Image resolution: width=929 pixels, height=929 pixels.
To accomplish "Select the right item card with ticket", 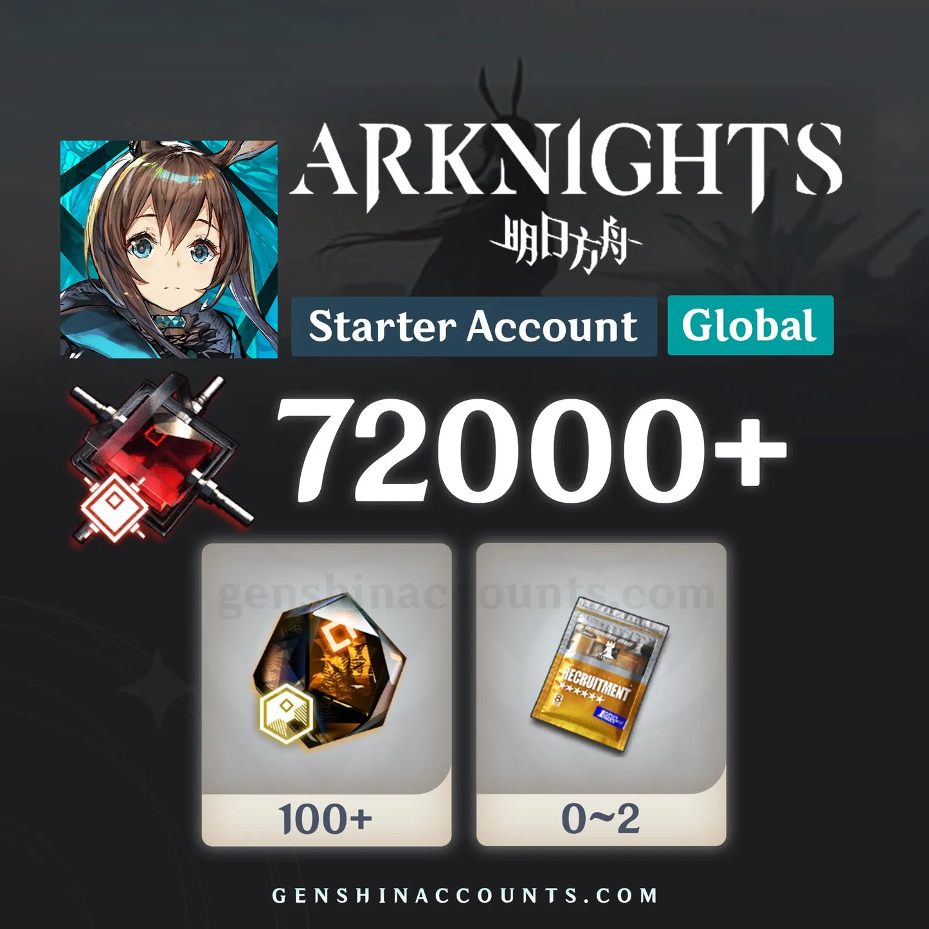I will tap(601, 694).
